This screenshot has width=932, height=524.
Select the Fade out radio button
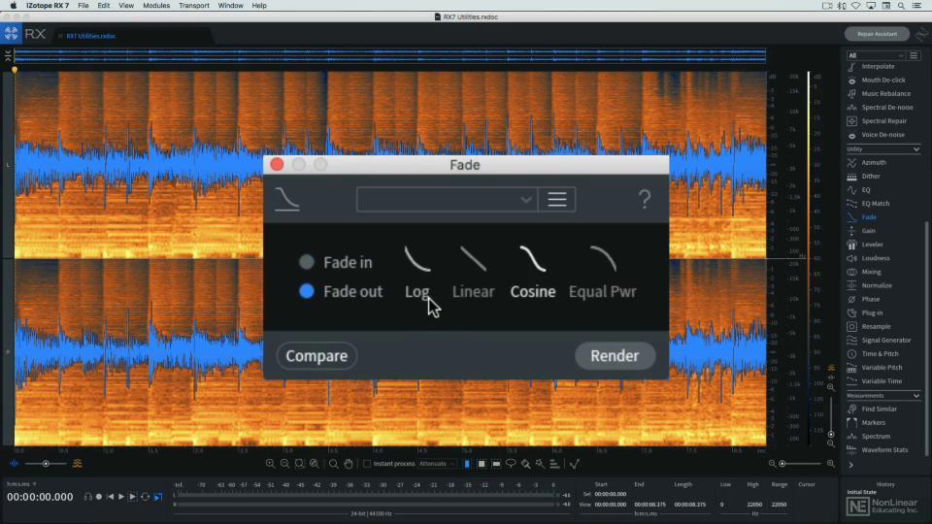tap(307, 291)
